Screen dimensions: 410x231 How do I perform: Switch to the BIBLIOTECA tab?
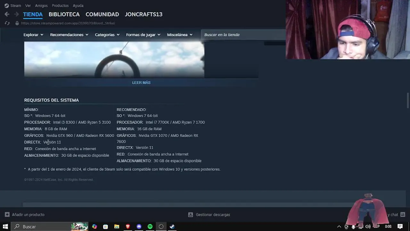click(x=64, y=14)
